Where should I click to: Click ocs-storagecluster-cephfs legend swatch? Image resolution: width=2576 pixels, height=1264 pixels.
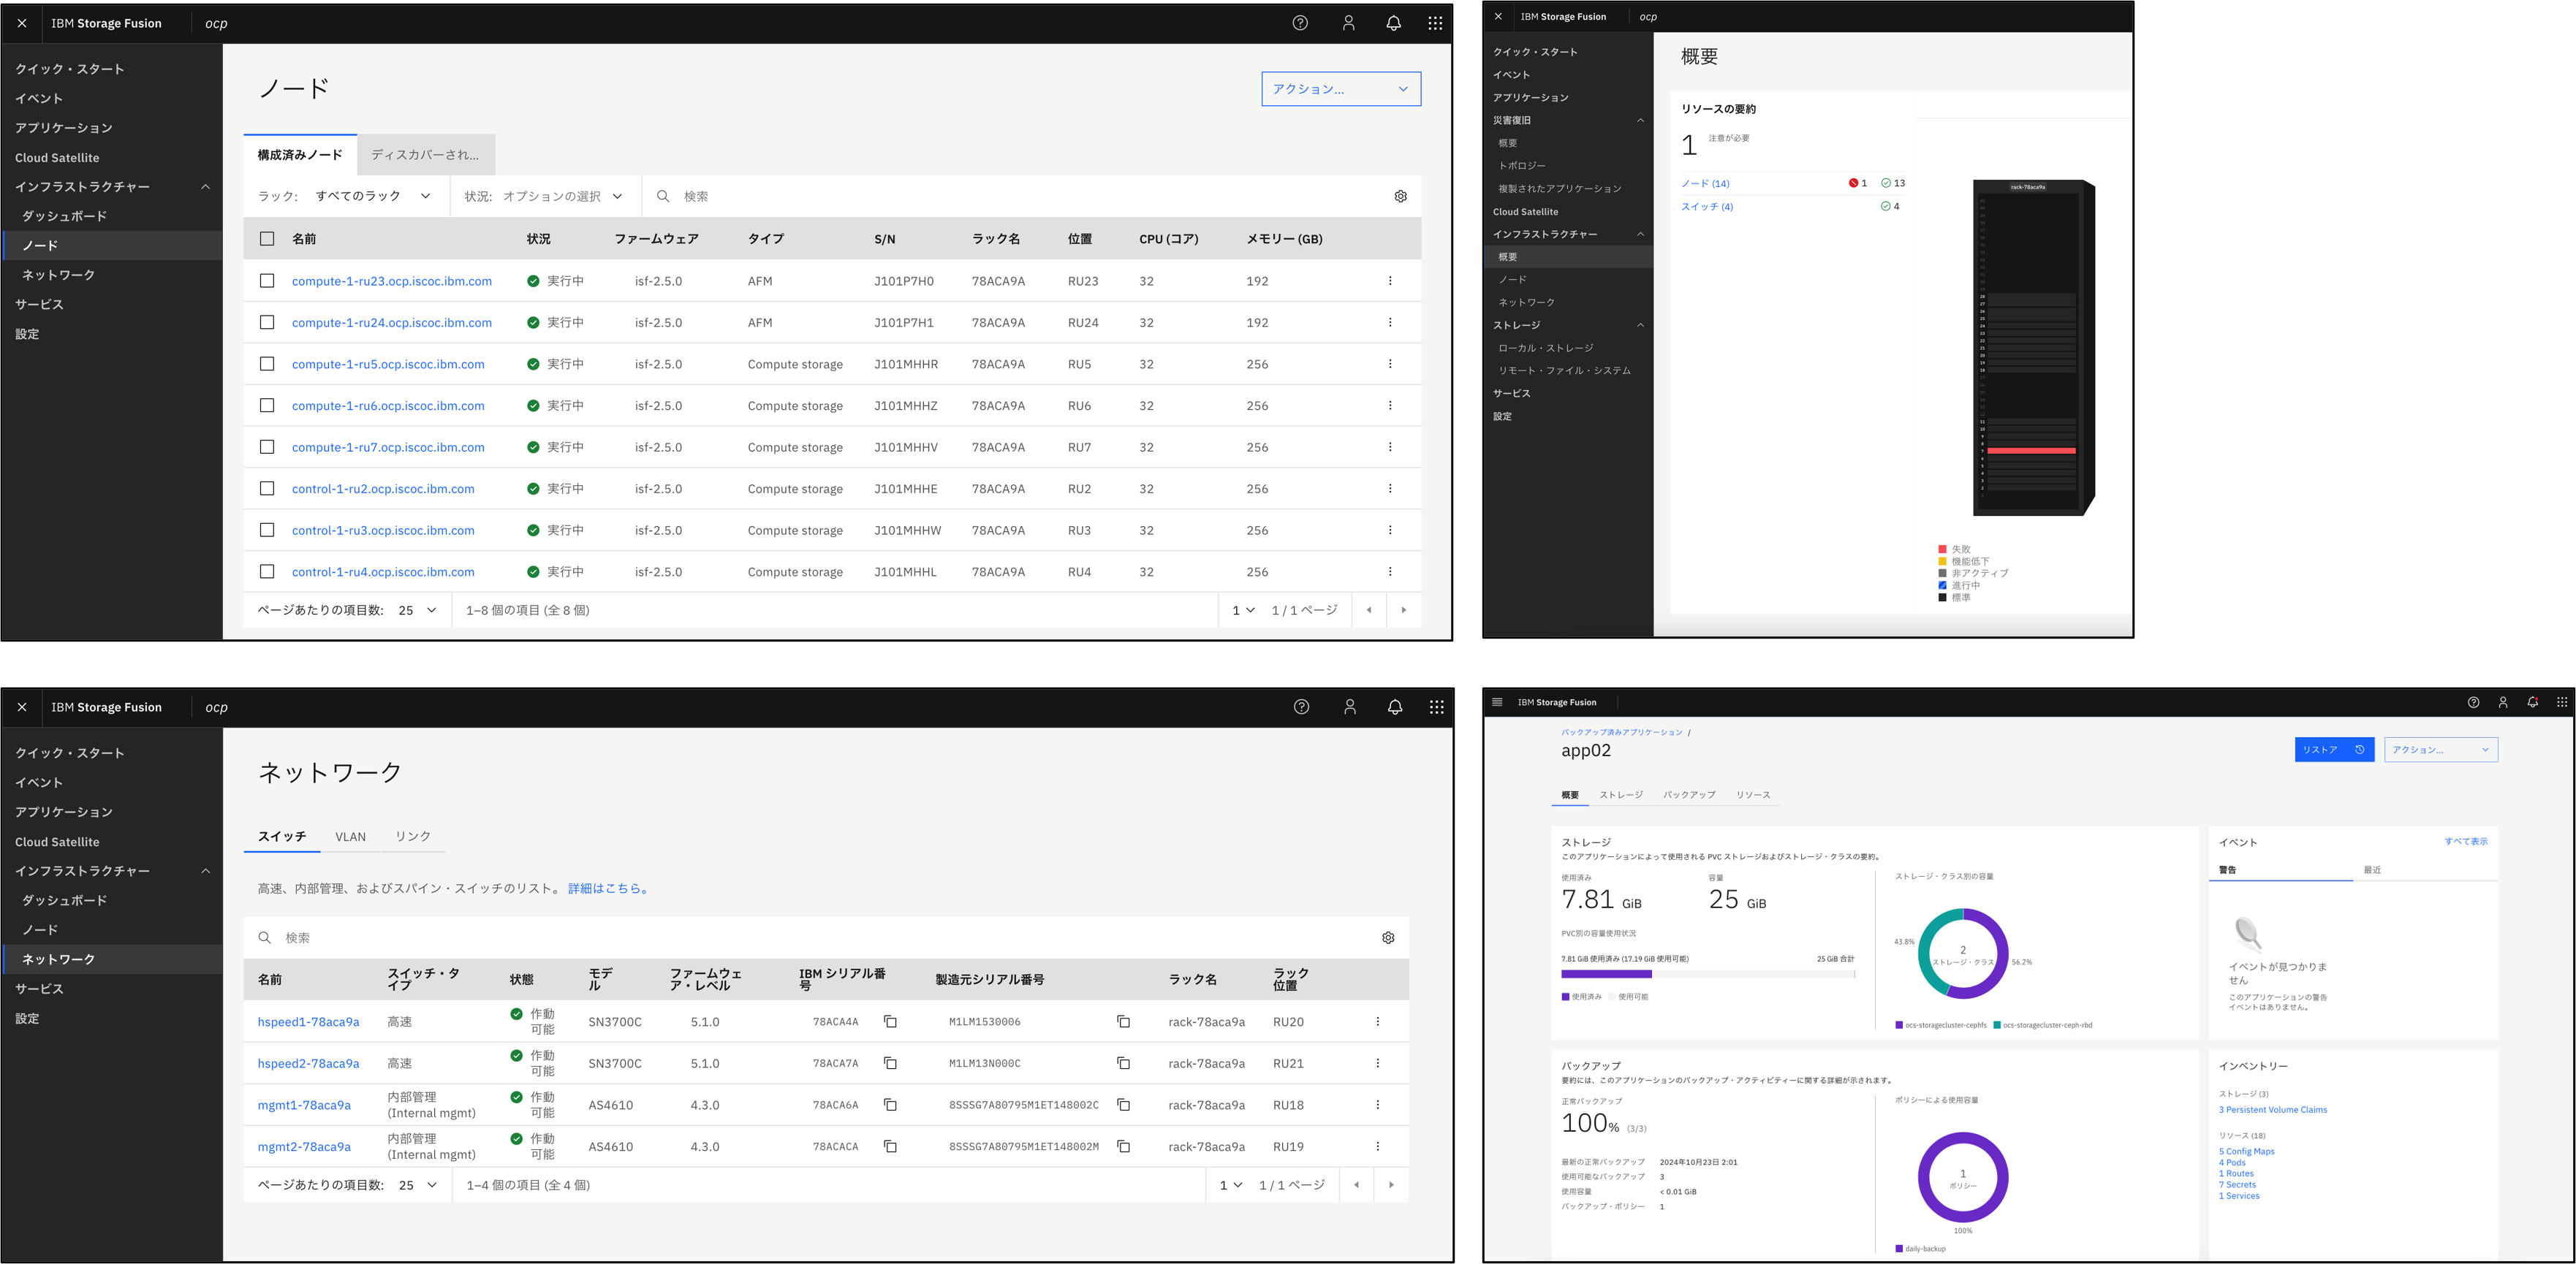tap(1898, 1025)
